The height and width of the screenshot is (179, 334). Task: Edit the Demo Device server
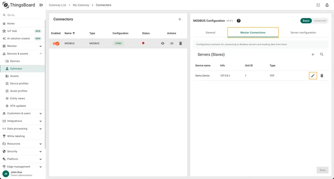[x=313, y=76]
